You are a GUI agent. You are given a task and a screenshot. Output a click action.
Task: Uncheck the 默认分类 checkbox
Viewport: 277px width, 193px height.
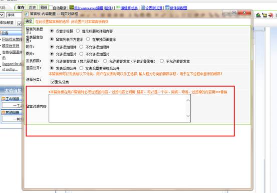(x=53, y=82)
